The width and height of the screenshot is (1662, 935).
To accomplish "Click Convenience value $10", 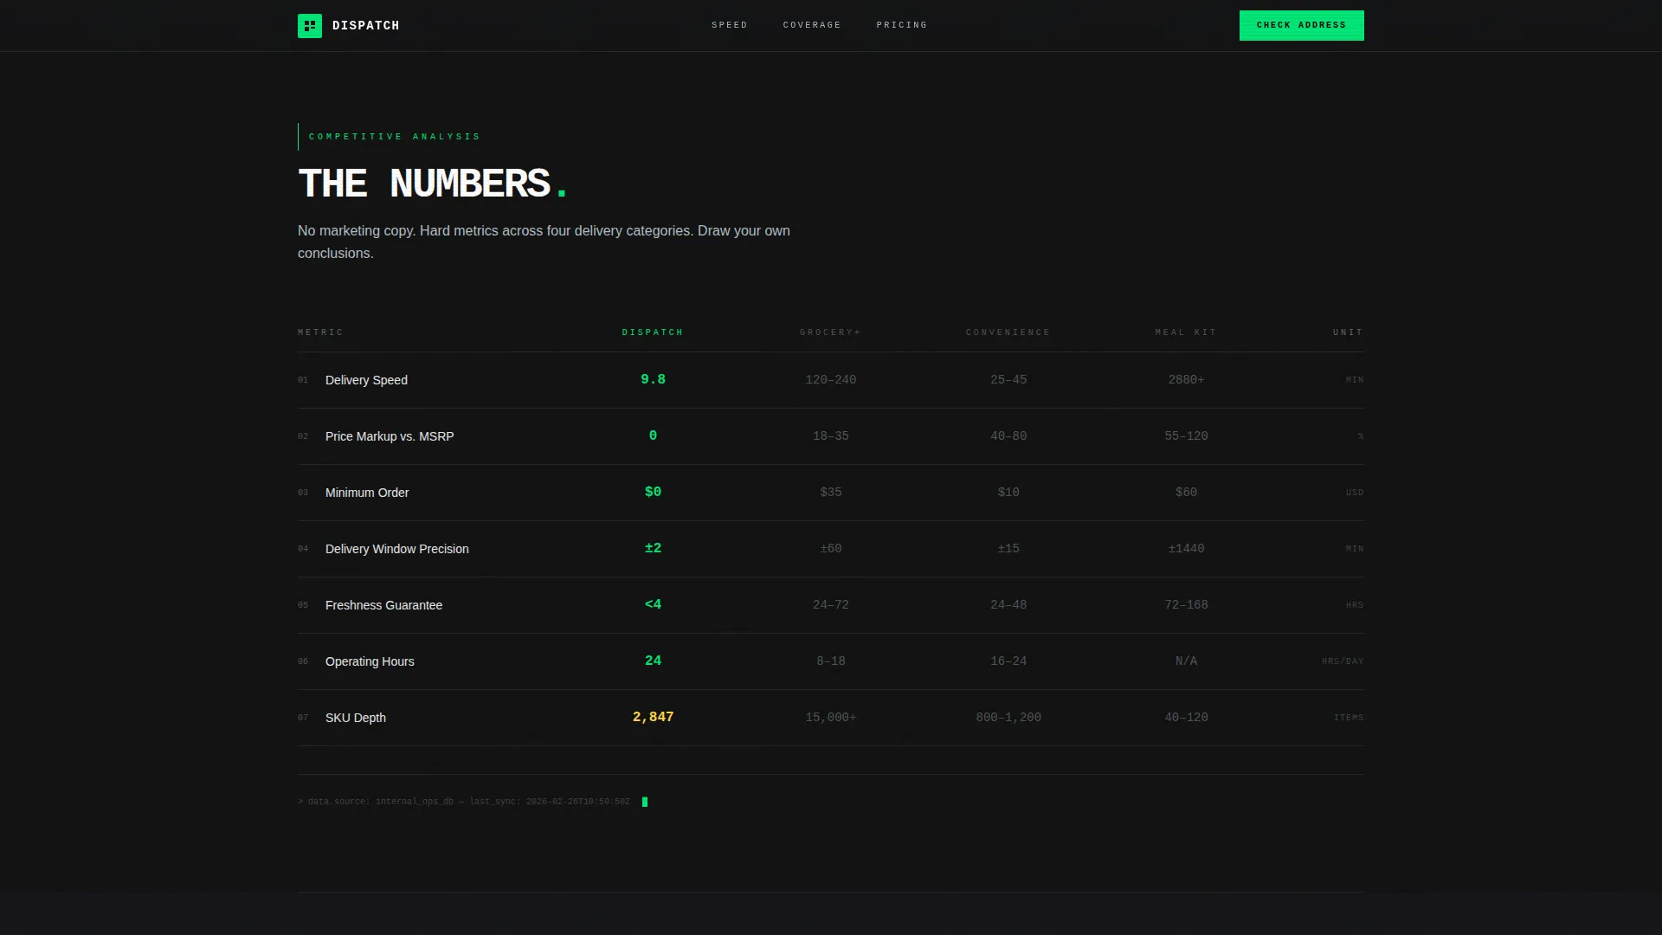I will pyautogui.click(x=1008, y=493).
